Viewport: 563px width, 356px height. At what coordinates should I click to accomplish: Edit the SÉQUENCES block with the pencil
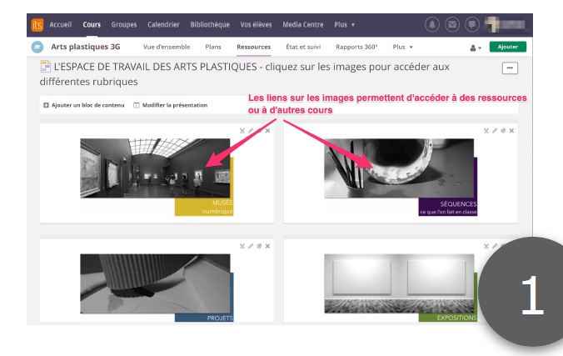pyautogui.click(x=495, y=131)
